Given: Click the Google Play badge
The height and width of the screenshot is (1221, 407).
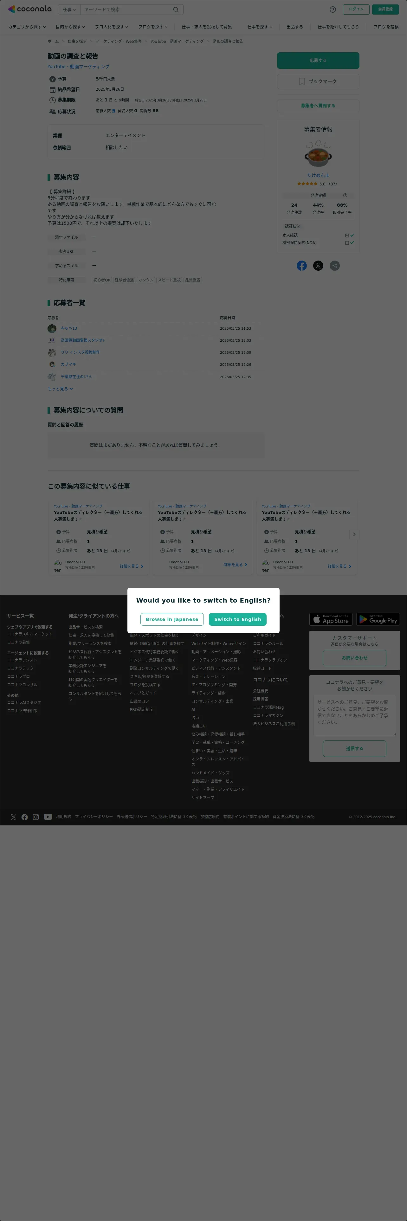Looking at the screenshot, I should point(378,619).
